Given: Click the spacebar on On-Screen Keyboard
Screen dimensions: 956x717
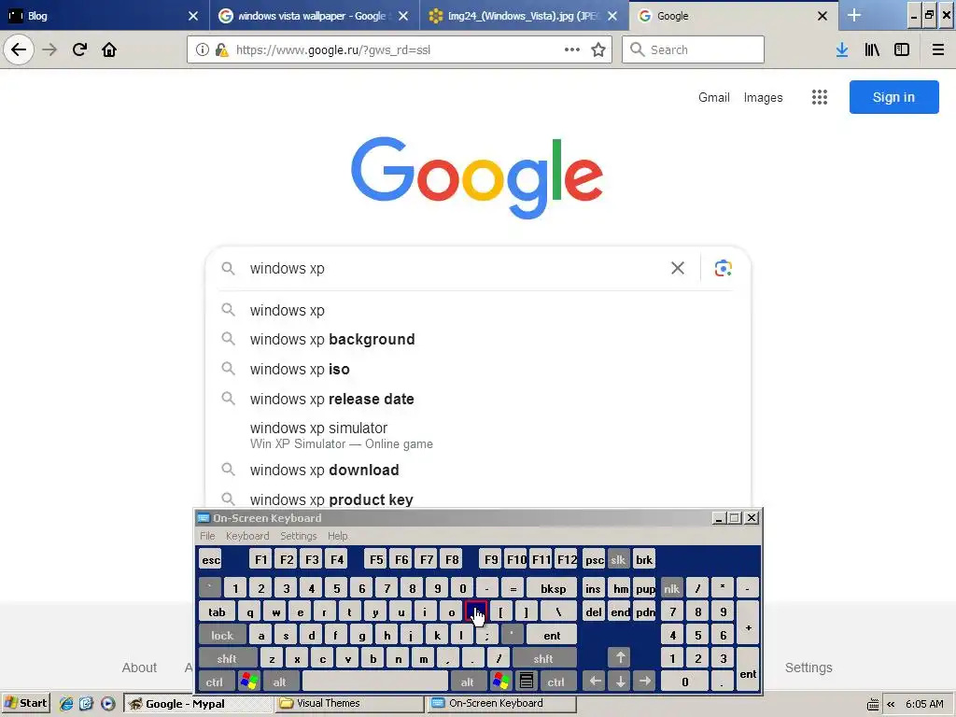Looking at the screenshot, I should [375, 682].
